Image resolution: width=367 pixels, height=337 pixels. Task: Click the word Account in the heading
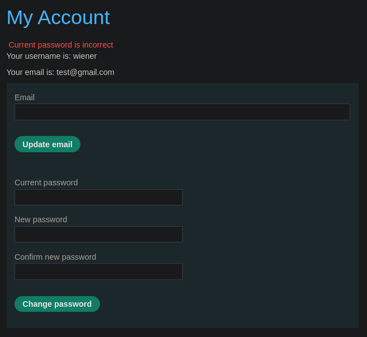point(74,17)
